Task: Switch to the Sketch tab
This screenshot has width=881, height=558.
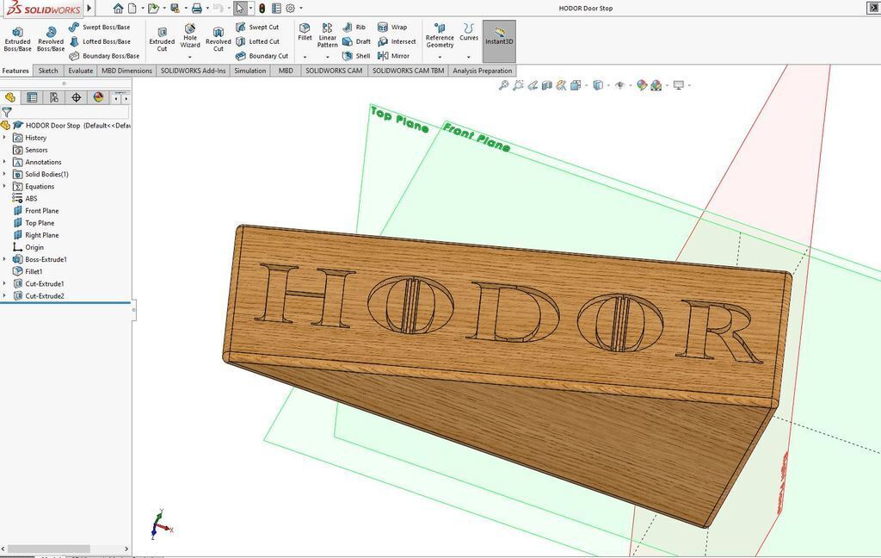Action: point(48,71)
